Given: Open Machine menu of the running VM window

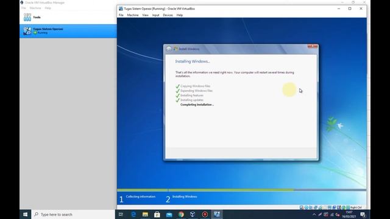Looking at the screenshot, I should tap(133, 15).
